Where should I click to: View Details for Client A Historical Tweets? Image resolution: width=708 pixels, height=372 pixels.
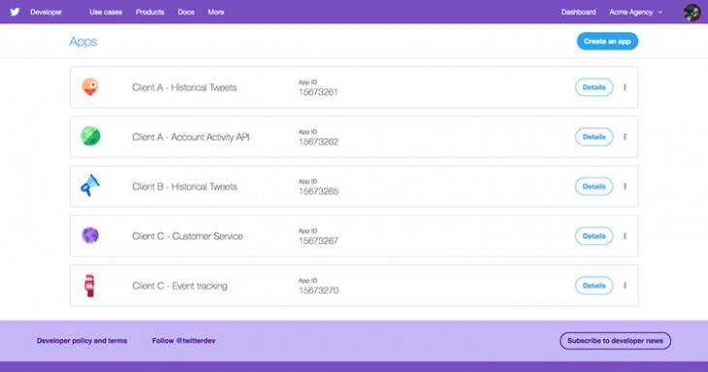[594, 87]
